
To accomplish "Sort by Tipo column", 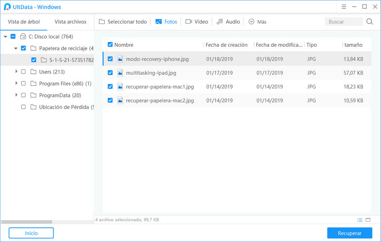I will coord(311,45).
